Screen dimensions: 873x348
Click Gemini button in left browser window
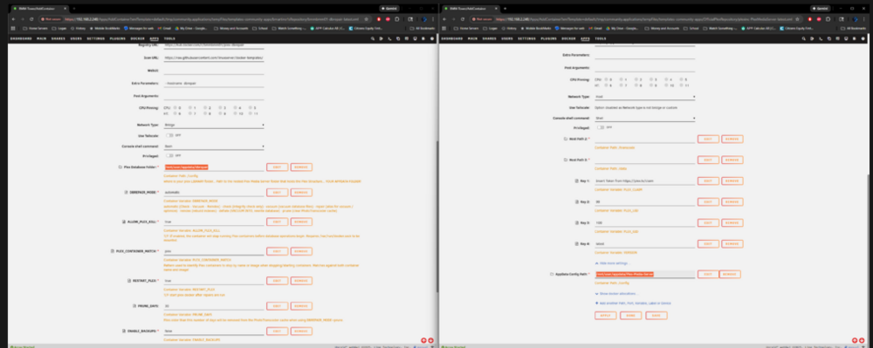pos(389,9)
